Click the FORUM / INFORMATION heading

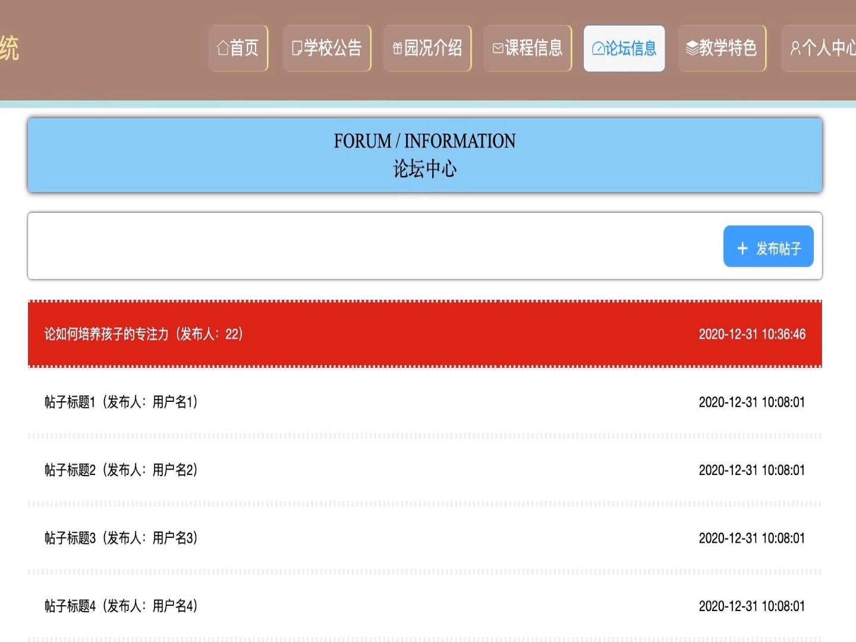424,141
